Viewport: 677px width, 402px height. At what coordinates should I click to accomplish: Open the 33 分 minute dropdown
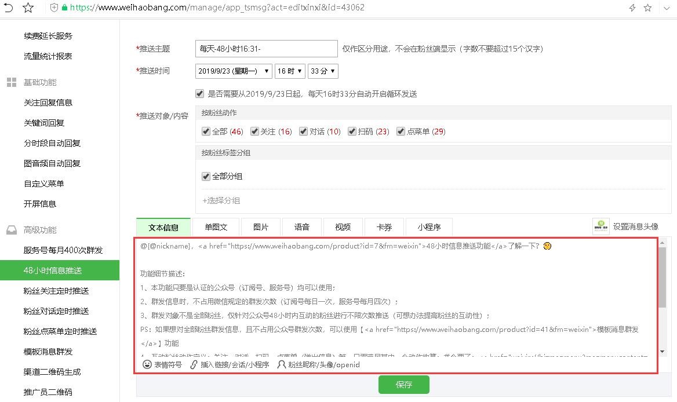tap(323, 71)
